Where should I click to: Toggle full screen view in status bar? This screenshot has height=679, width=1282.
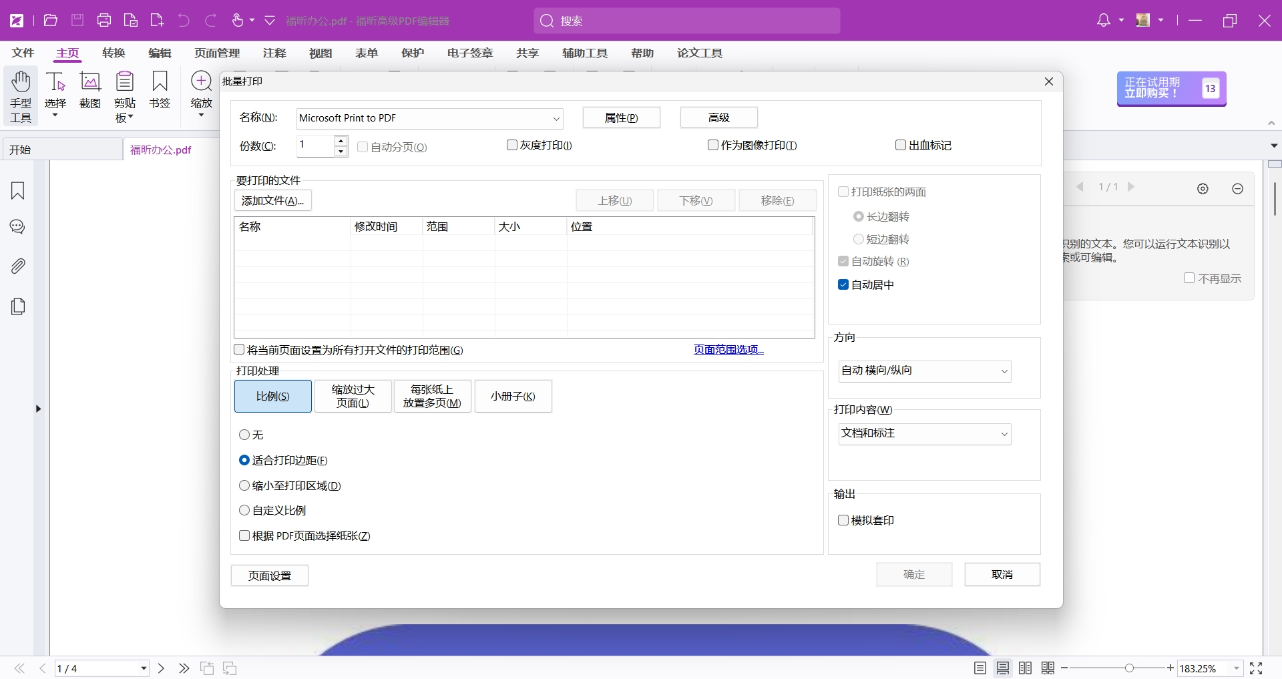1256,668
